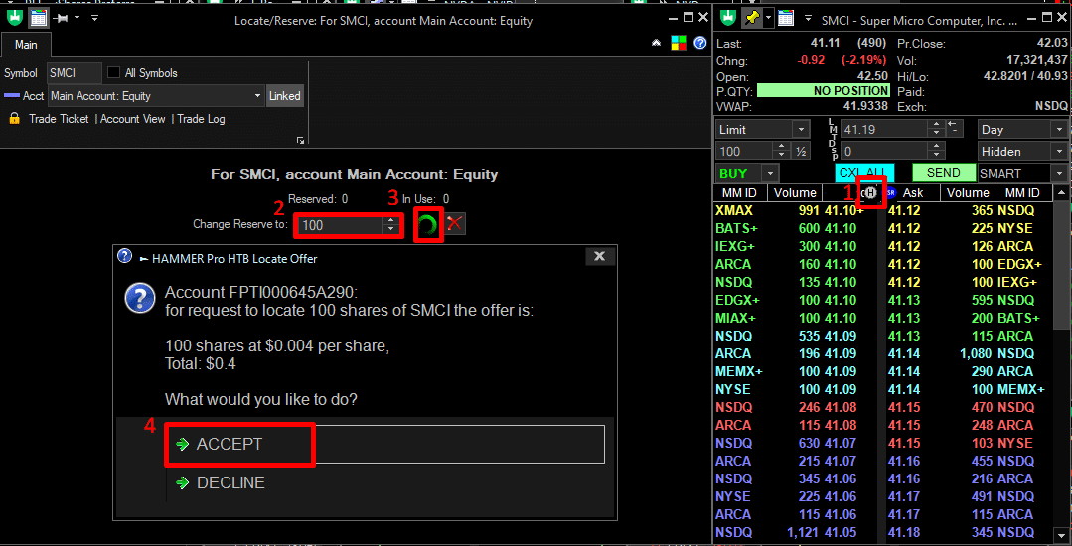The height and width of the screenshot is (546, 1072).
Task: Toggle the Linked account button
Action: (285, 96)
